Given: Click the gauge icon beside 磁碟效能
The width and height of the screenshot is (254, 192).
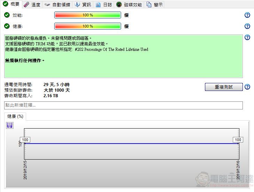Looking at the screenshot, I should pos(119,5).
